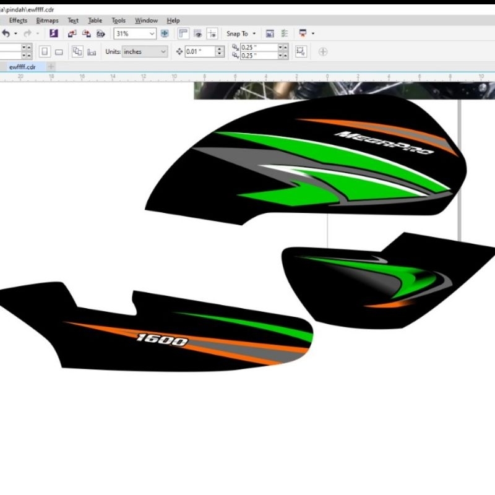Click the Import icon on the toolbar
The width and height of the screenshot is (495, 495).
click(x=71, y=33)
